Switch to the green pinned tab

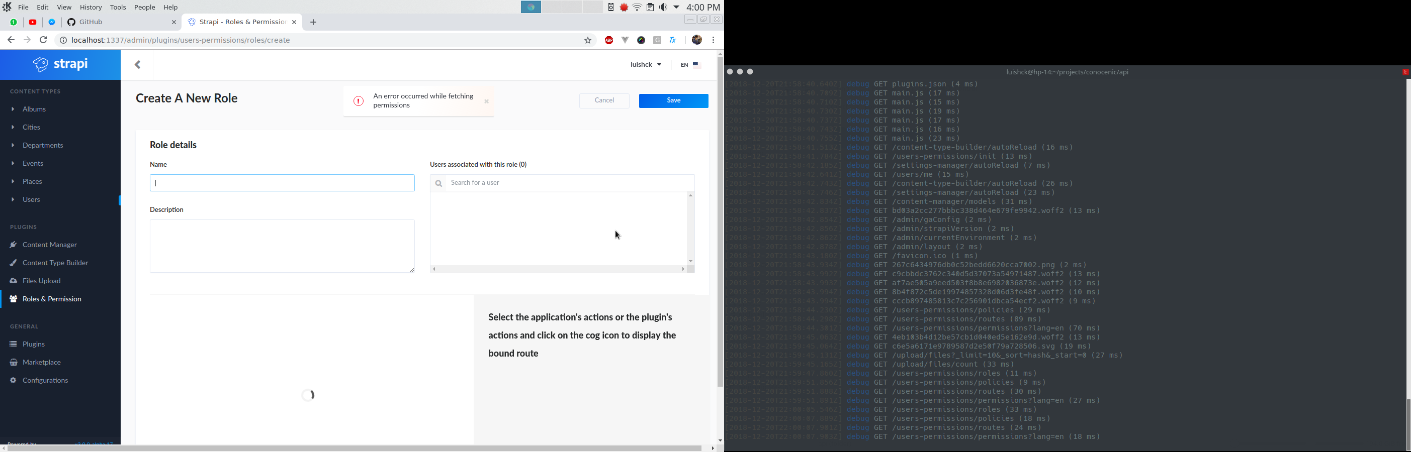[14, 23]
